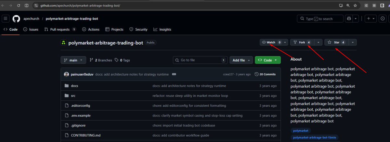Open 'docs: add contributor workflow guide' commit
Screen dimensions: 390x142
pyautogui.click(x=181, y=135)
